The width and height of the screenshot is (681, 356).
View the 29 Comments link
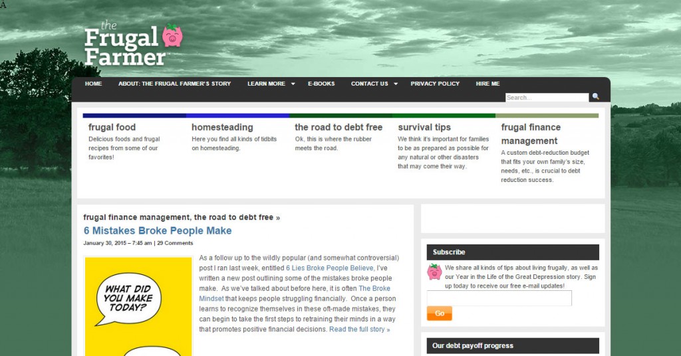175,243
